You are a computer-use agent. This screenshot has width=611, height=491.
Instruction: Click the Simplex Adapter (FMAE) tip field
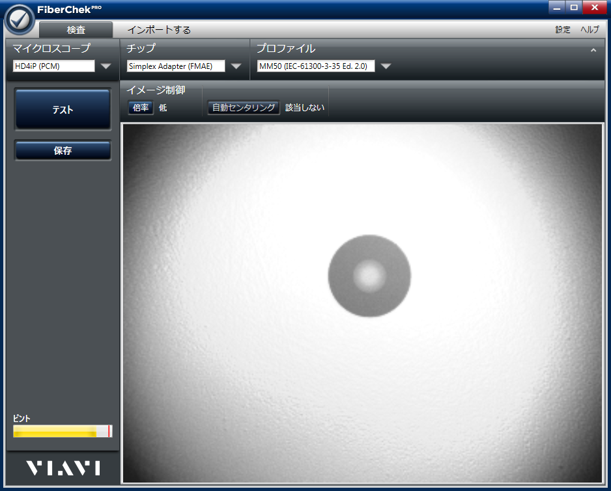176,66
